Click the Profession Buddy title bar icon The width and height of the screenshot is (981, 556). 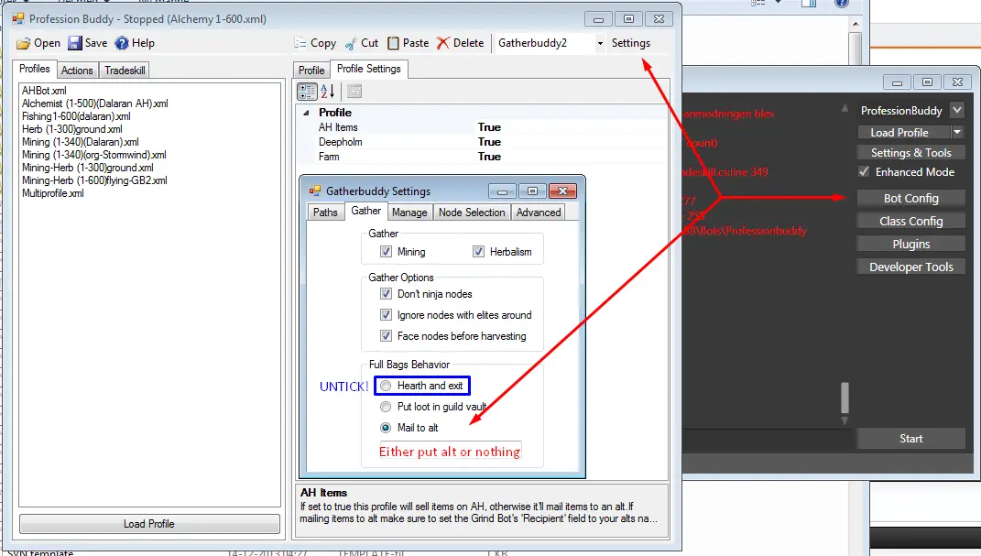17,18
